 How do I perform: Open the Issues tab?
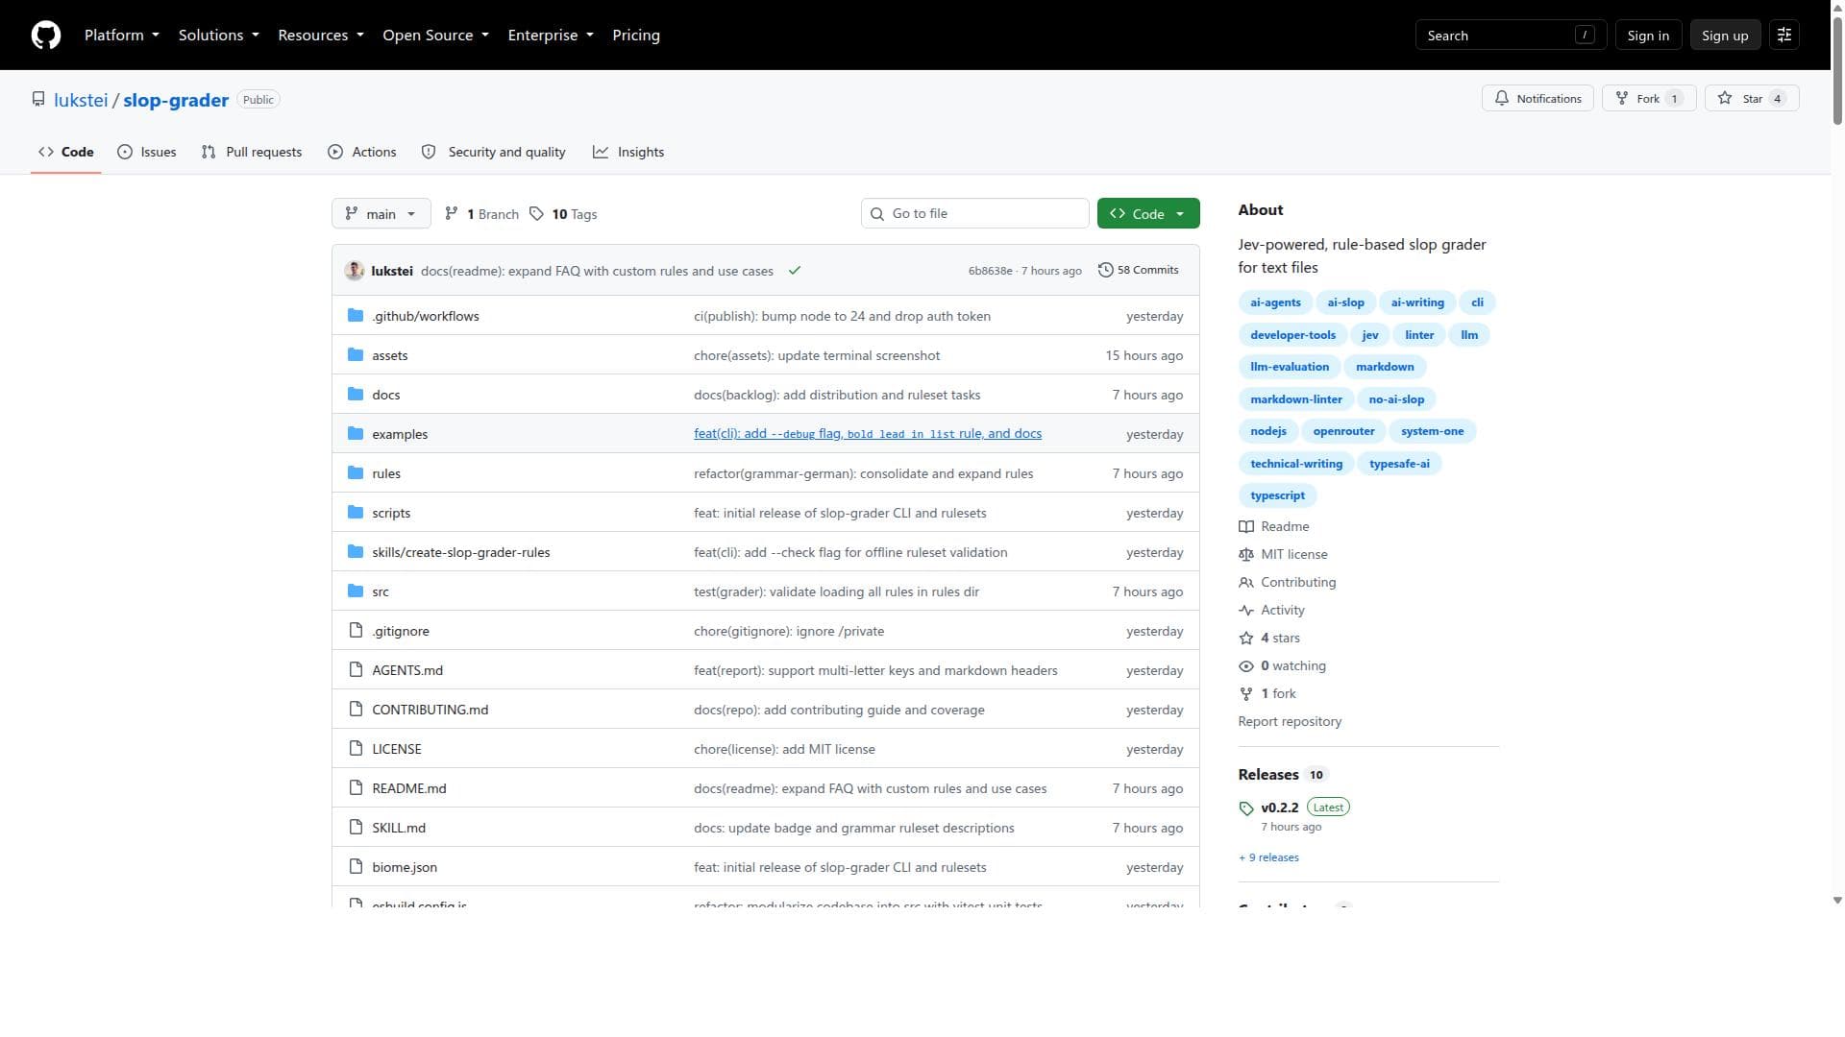147,152
